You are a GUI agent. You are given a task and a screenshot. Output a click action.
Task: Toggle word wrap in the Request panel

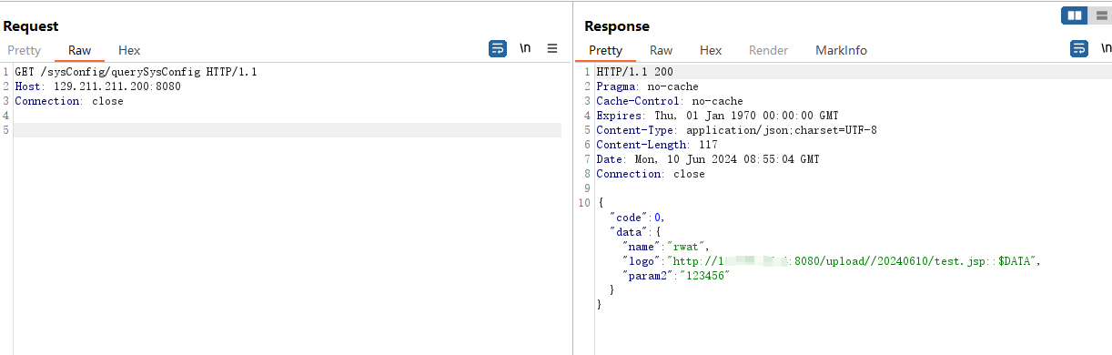click(x=498, y=49)
